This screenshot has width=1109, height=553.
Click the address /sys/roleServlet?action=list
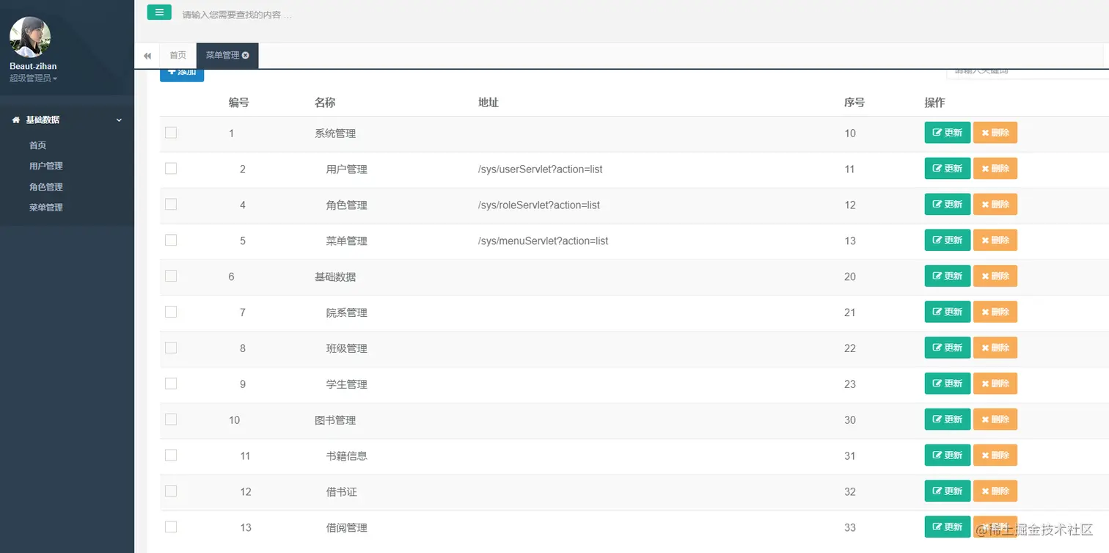tap(539, 205)
